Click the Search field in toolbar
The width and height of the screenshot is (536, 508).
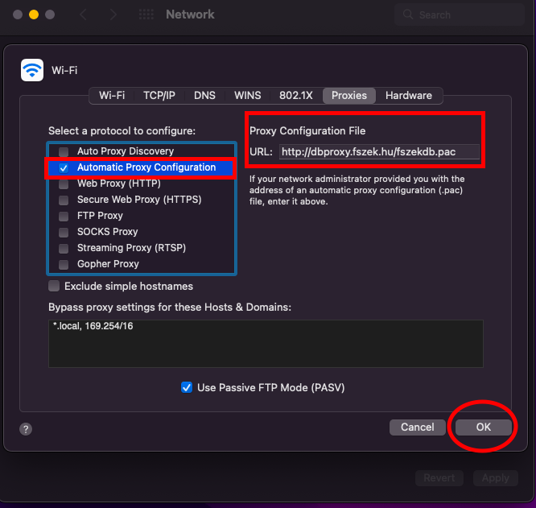(459, 14)
